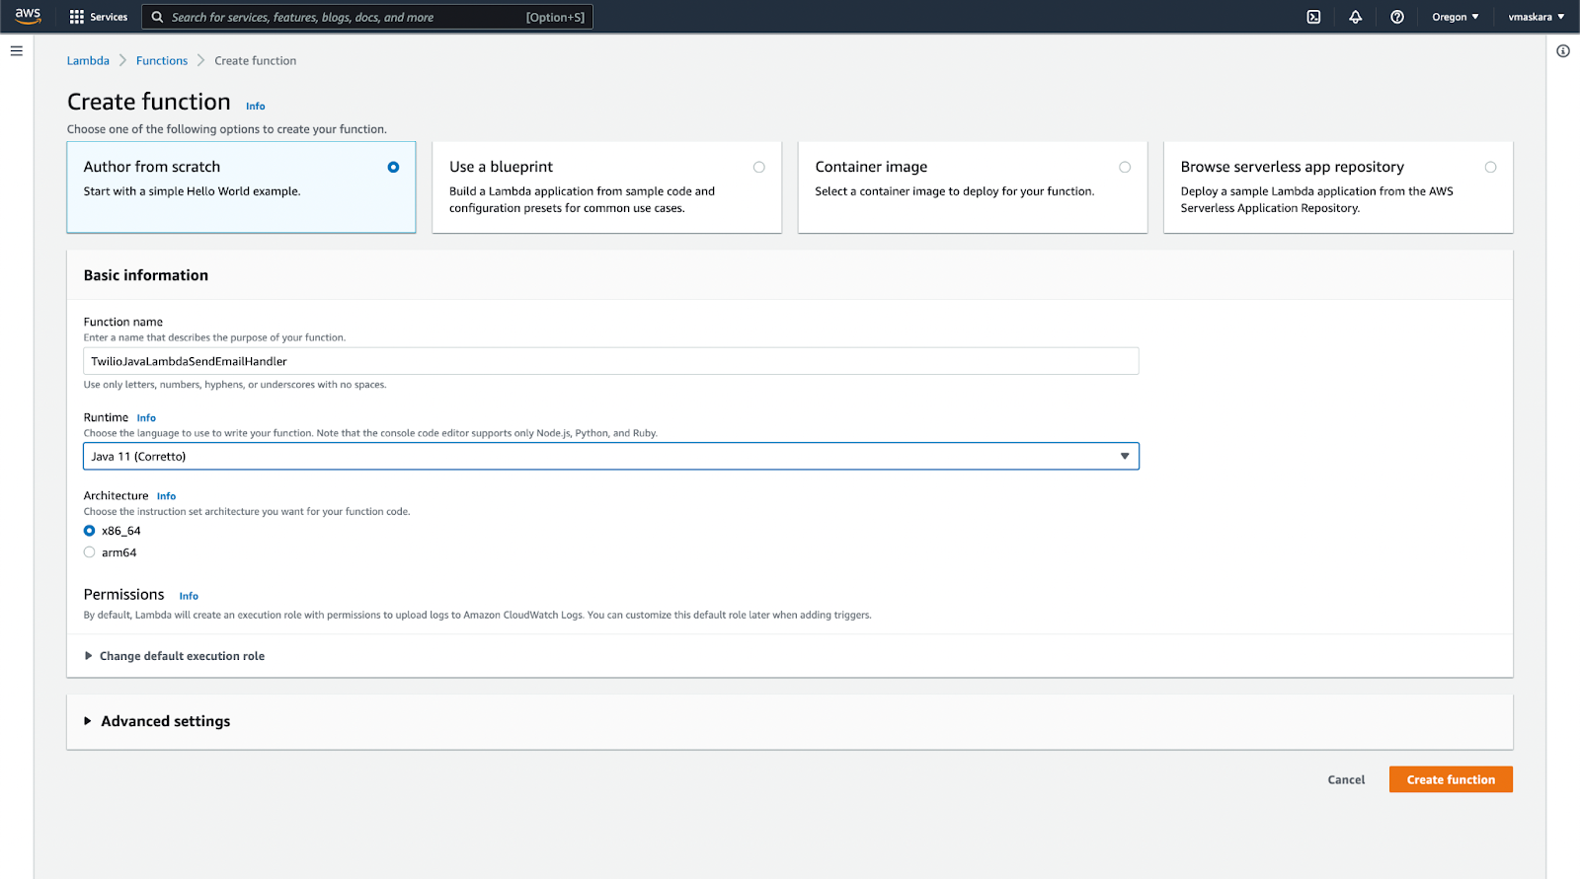Go to Functions breadcrumb link
The height and width of the screenshot is (879, 1580).
(162, 60)
